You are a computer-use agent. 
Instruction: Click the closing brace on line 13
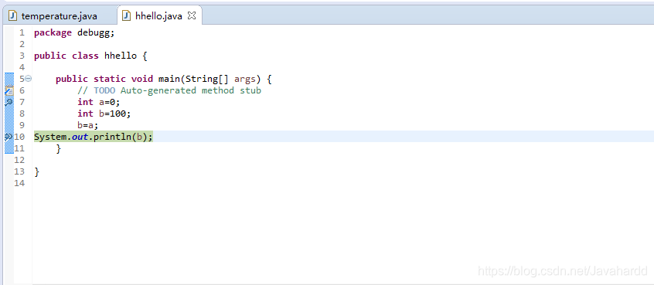pyautogui.click(x=36, y=171)
